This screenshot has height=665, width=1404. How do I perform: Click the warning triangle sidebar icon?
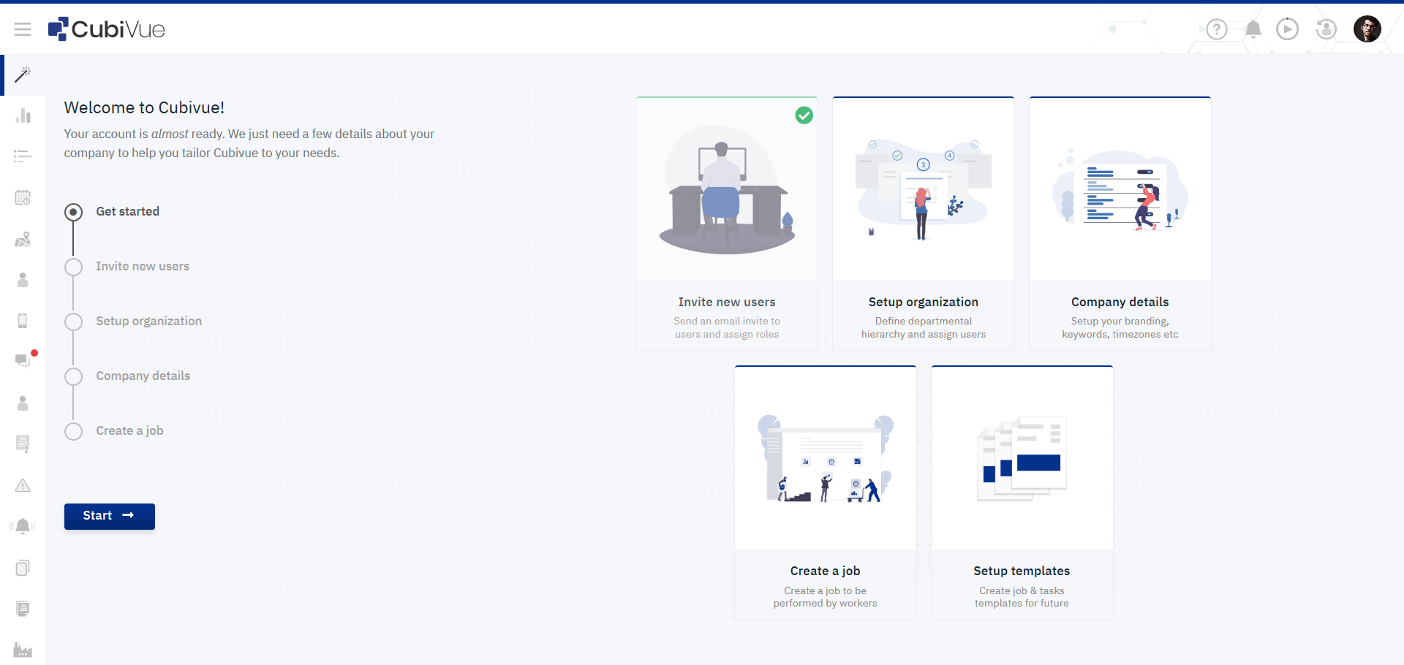click(x=23, y=485)
